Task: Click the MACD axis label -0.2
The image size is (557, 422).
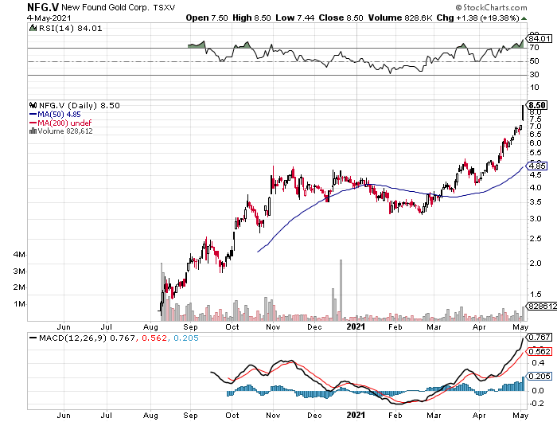Action: point(537,404)
